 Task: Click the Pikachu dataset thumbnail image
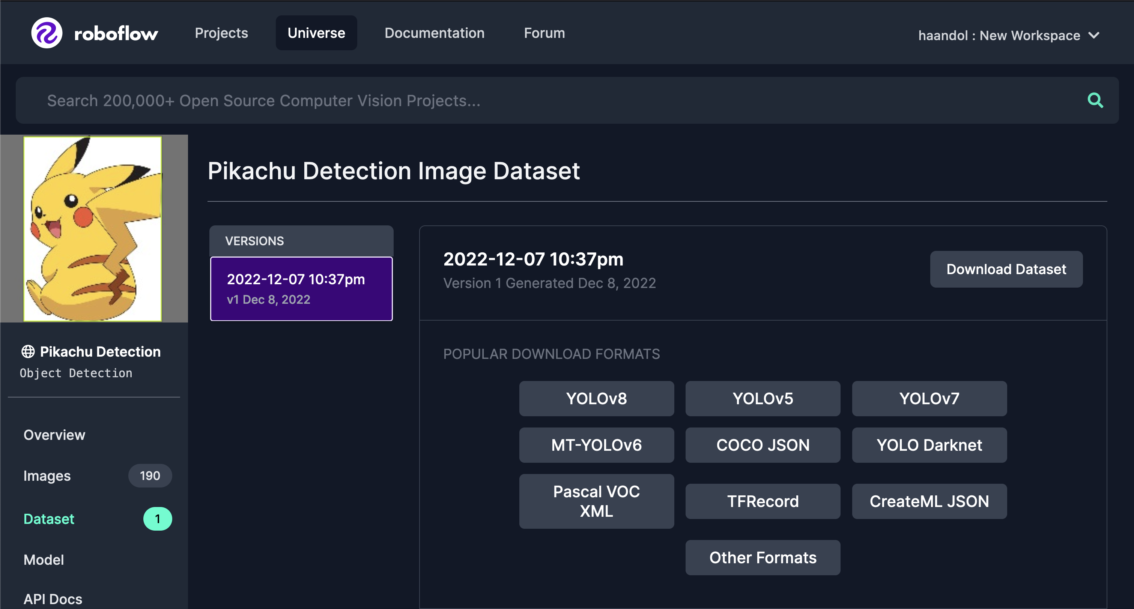[93, 229]
